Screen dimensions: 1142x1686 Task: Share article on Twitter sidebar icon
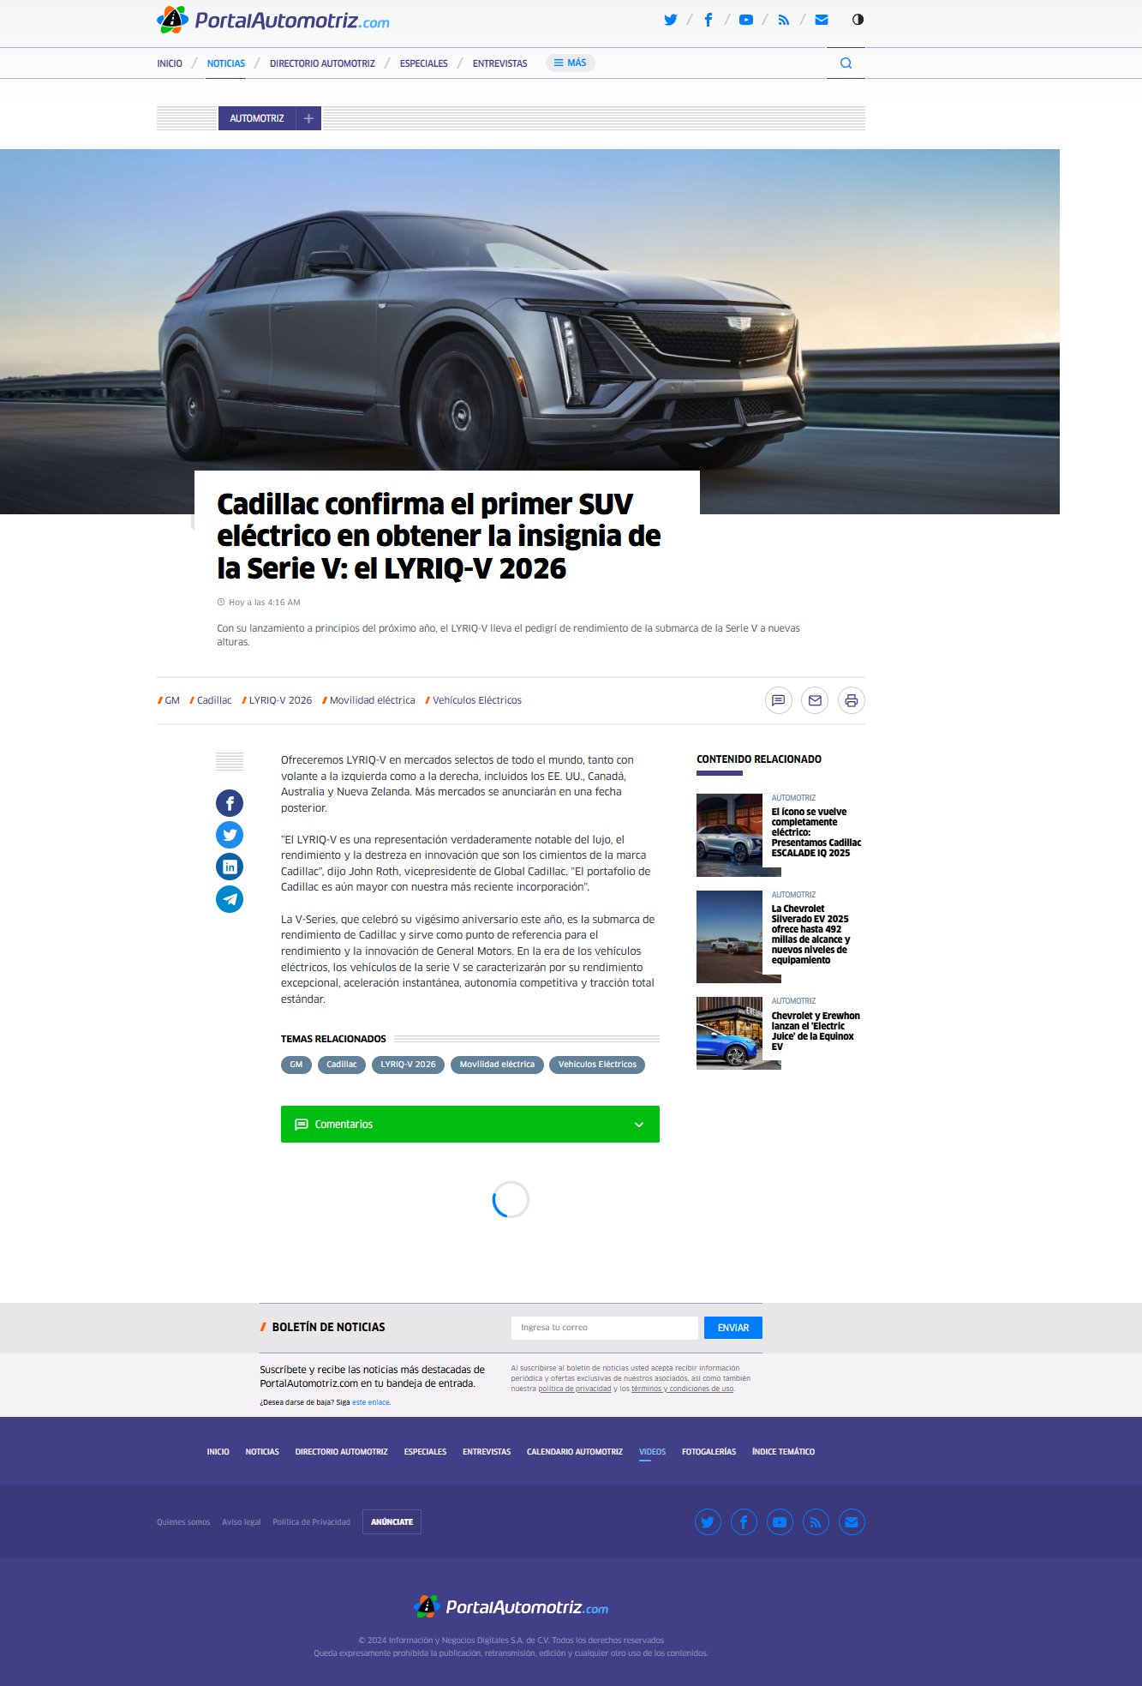[x=230, y=835]
